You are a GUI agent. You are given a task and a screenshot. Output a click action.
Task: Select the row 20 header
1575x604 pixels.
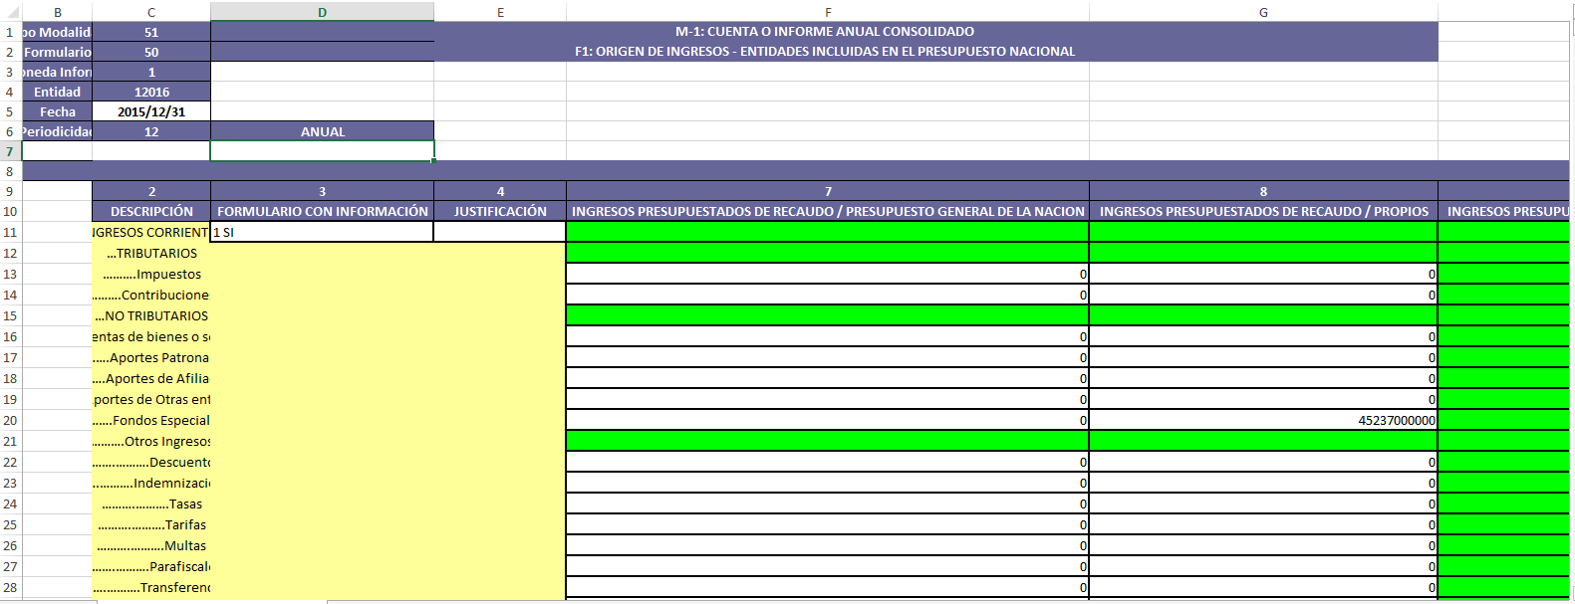coord(10,420)
